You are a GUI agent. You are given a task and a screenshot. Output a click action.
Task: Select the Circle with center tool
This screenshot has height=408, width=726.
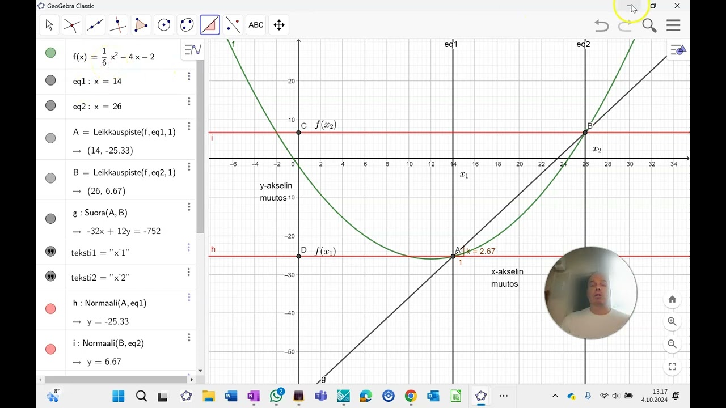[x=164, y=25]
